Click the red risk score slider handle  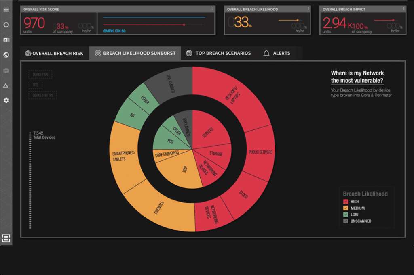(x=184, y=25)
